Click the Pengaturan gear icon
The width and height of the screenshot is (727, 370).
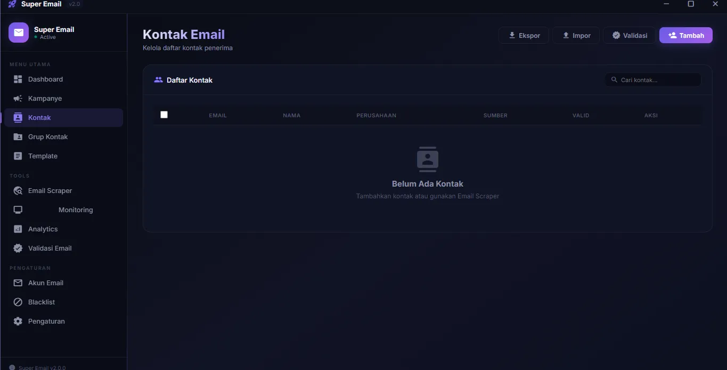point(18,321)
